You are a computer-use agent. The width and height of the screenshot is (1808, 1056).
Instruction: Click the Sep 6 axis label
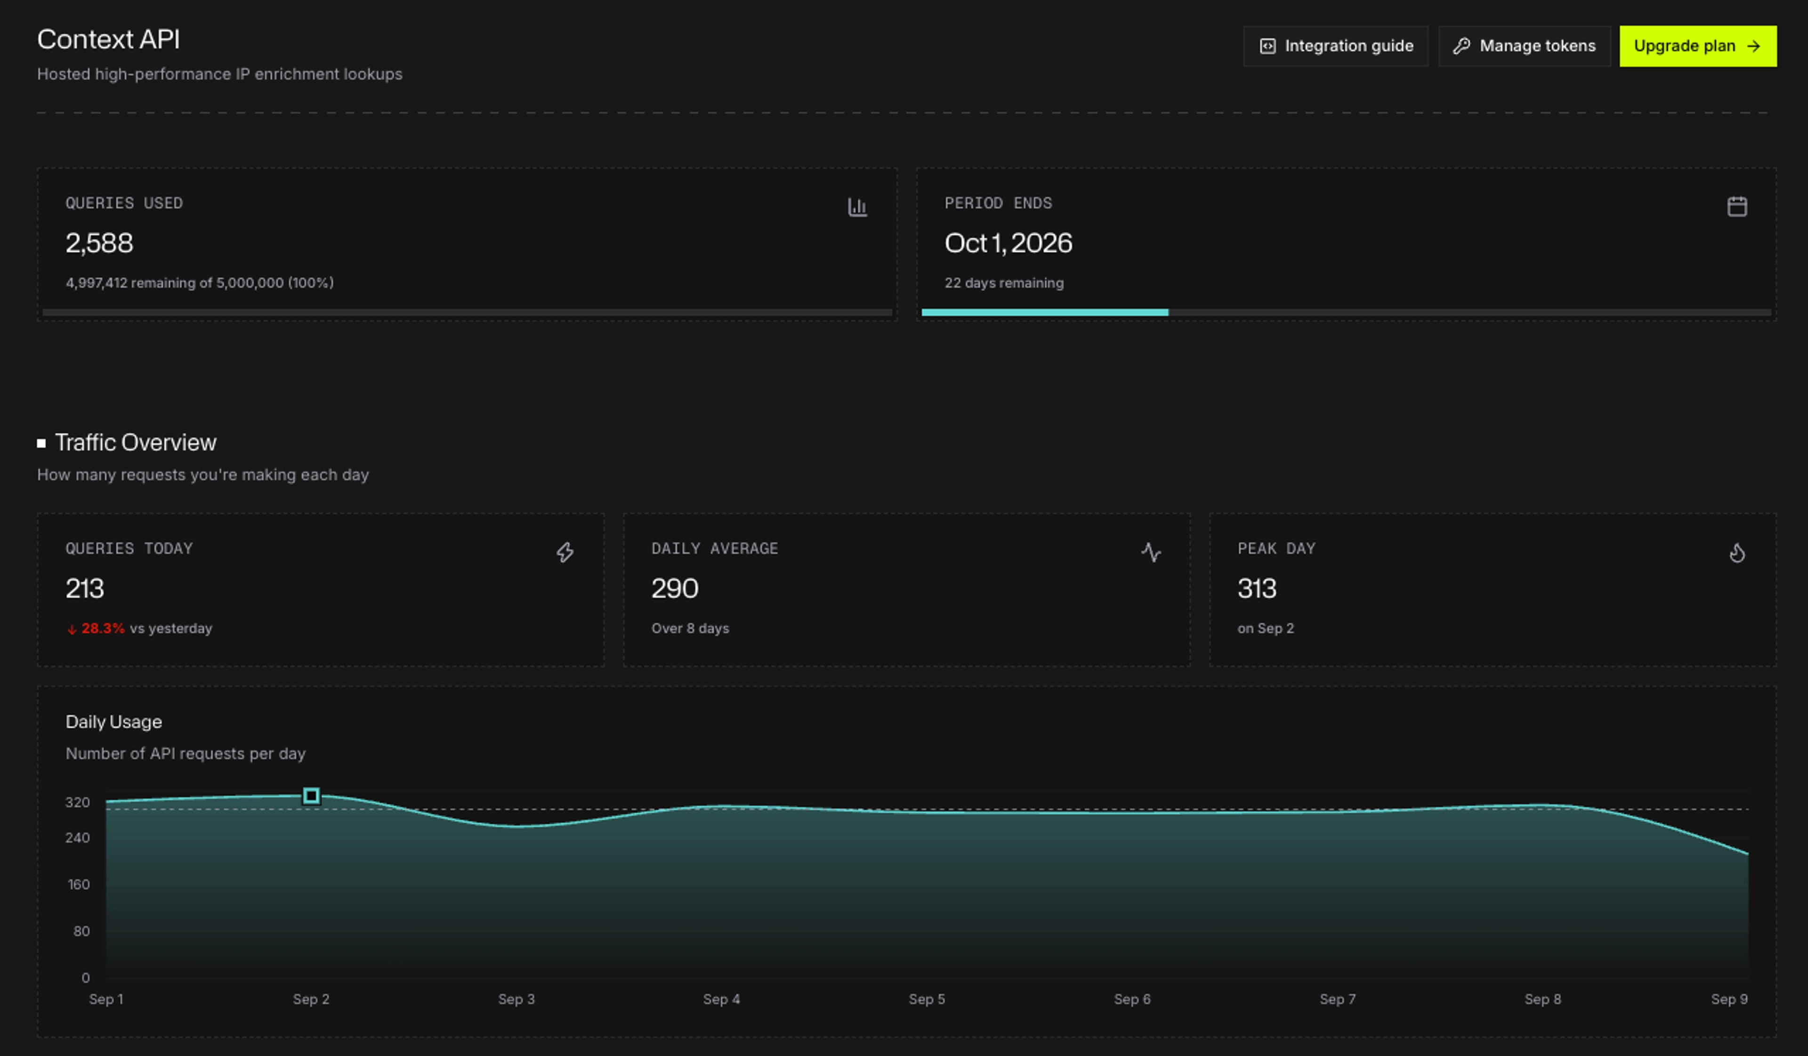tap(1132, 1000)
